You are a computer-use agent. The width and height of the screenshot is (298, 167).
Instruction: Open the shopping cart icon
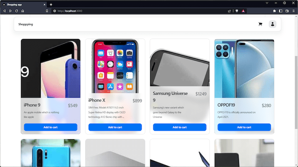coord(260,24)
